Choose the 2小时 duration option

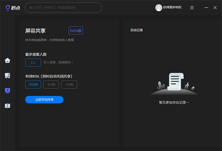(x=69, y=84)
